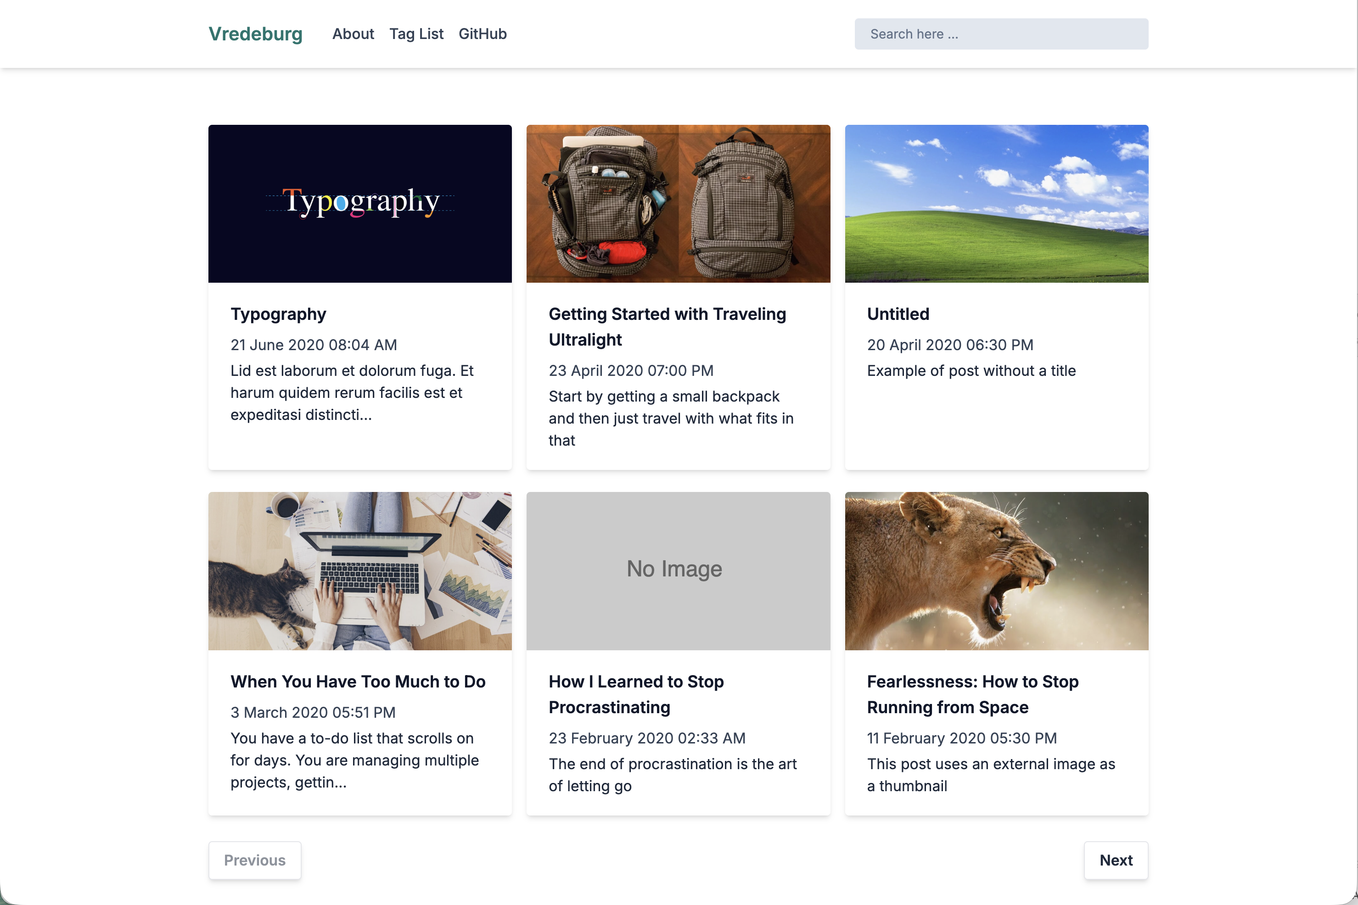
Task: Open the Typography banner thumbnail
Action: click(x=360, y=203)
